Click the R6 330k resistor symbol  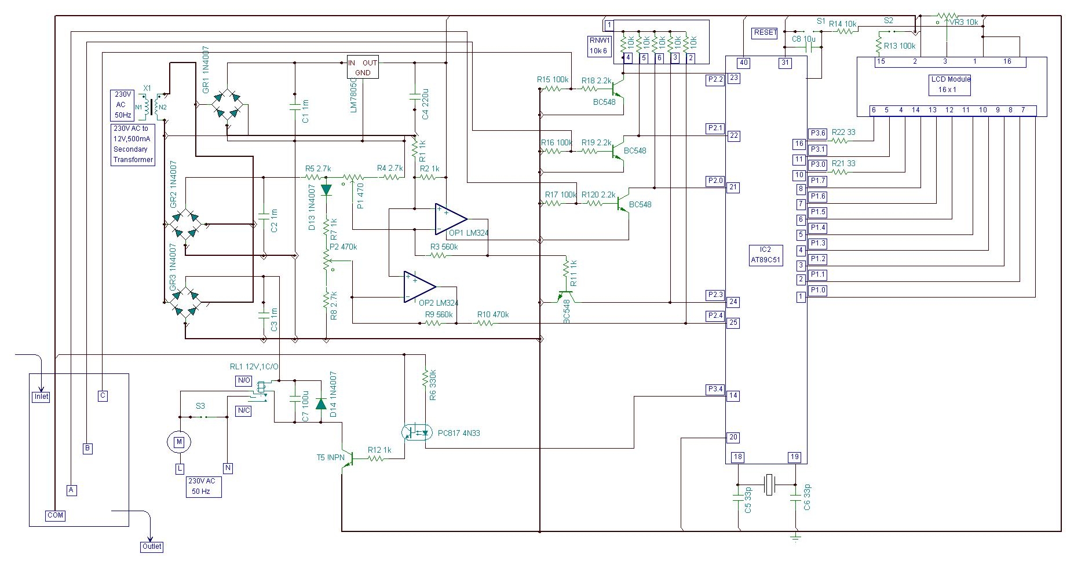(425, 377)
